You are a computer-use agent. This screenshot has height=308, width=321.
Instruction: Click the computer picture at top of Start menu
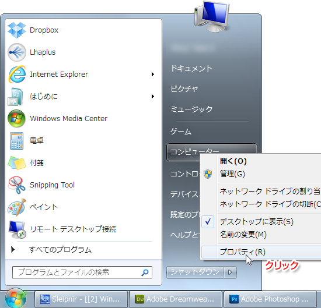pyautogui.click(x=212, y=16)
